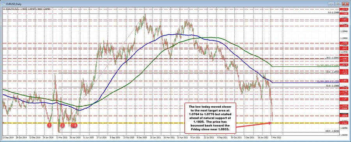Click the 1.06000 value on price axis
The height and width of the screenshot is (142, 351).
point(344,135)
